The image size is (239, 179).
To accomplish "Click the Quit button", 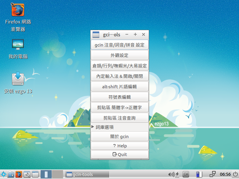I will click(119, 155).
